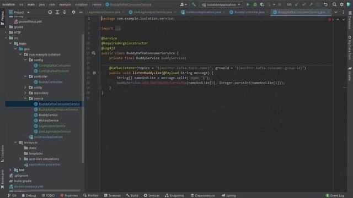Open the Problems tool window
Screen dimensions: 353x198
(69, 196)
